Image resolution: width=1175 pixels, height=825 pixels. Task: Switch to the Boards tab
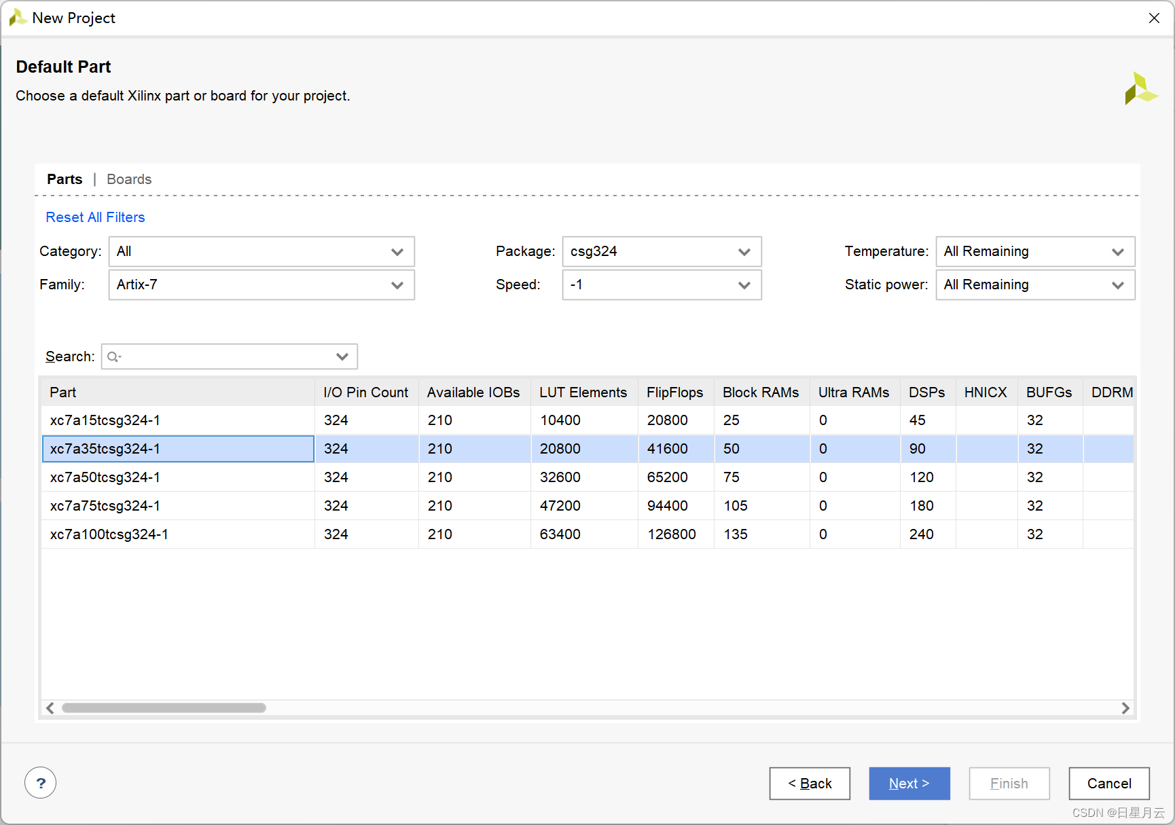pyautogui.click(x=129, y=179)
